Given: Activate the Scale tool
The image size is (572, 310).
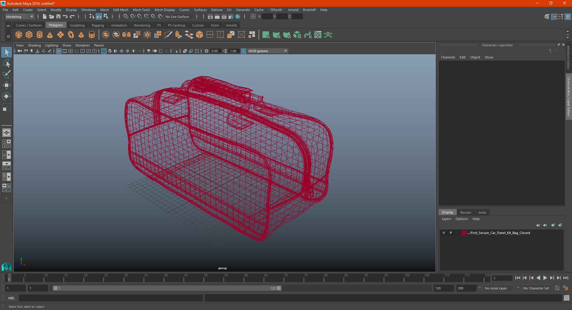Looking at the screenshot, I should point(7,107).
